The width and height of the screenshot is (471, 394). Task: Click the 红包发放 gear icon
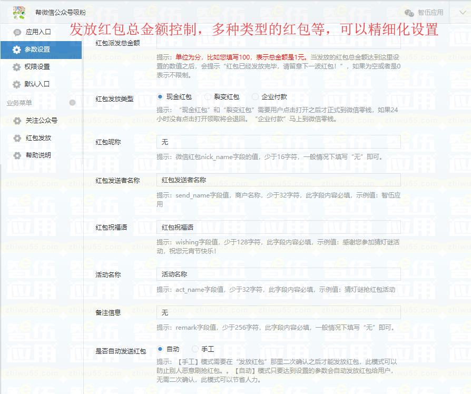pyautogui.click(x=17, y=138)
